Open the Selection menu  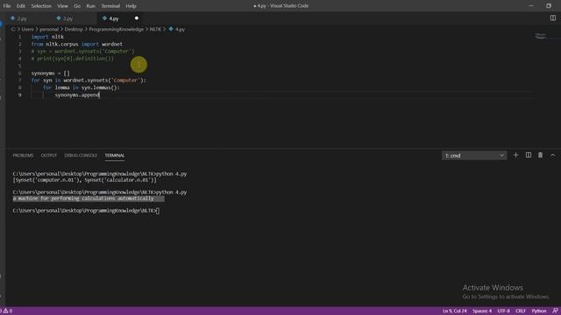point(41,6)
